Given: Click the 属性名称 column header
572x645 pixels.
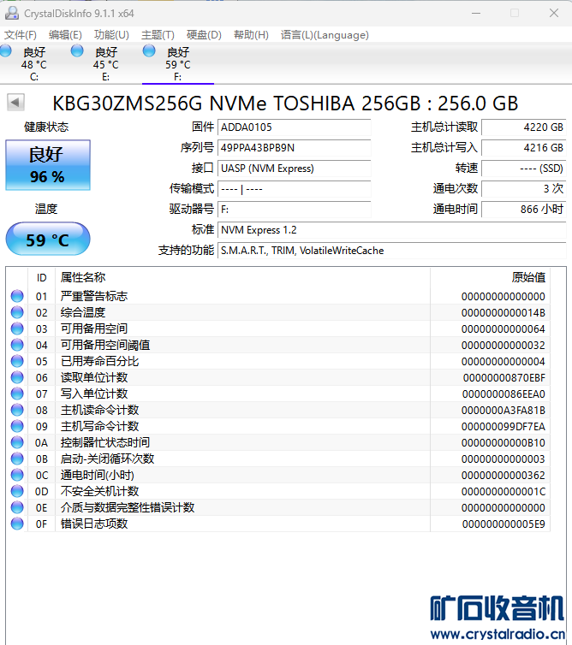Looking at the screenshot, I should (x=243, y=278).
